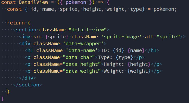Click the opening img tag name

(x=26, y=37)
